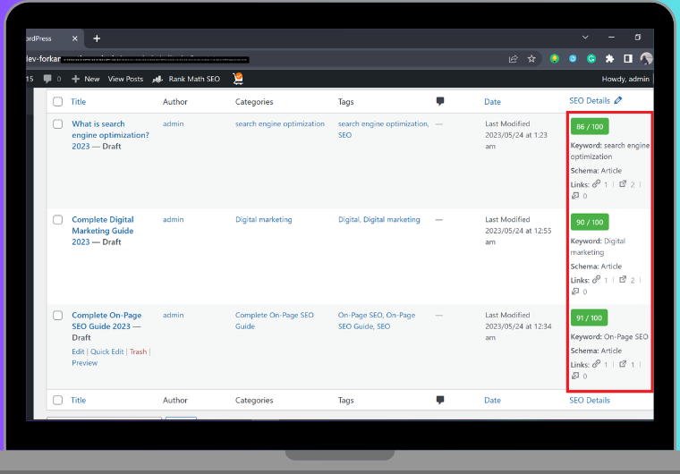Open the New content menu in admin bar
Screen dimensions: 680x474
click(86, 79)
